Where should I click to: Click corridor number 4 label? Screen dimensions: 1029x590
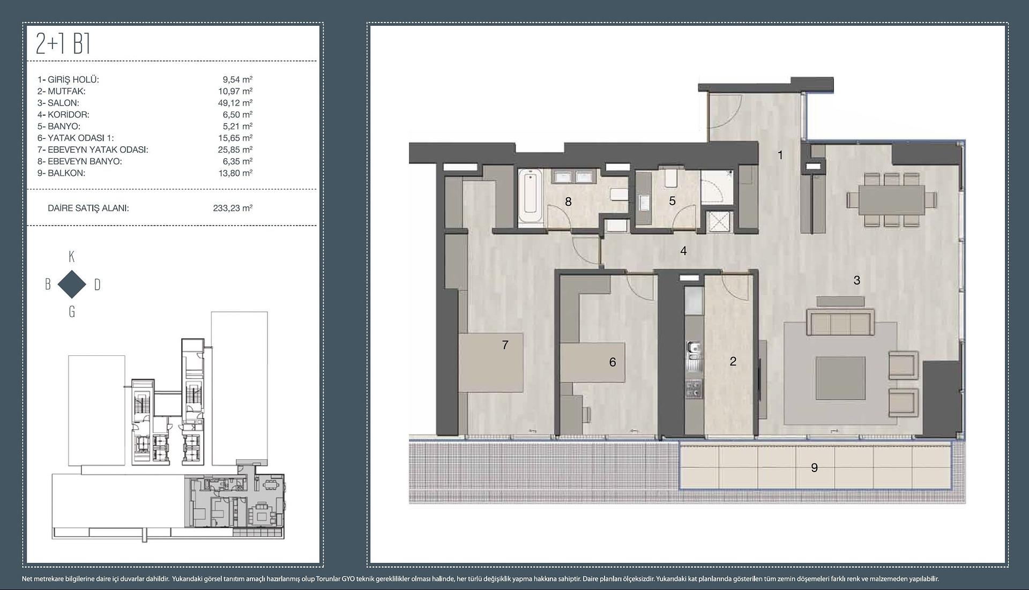(683, 250)
